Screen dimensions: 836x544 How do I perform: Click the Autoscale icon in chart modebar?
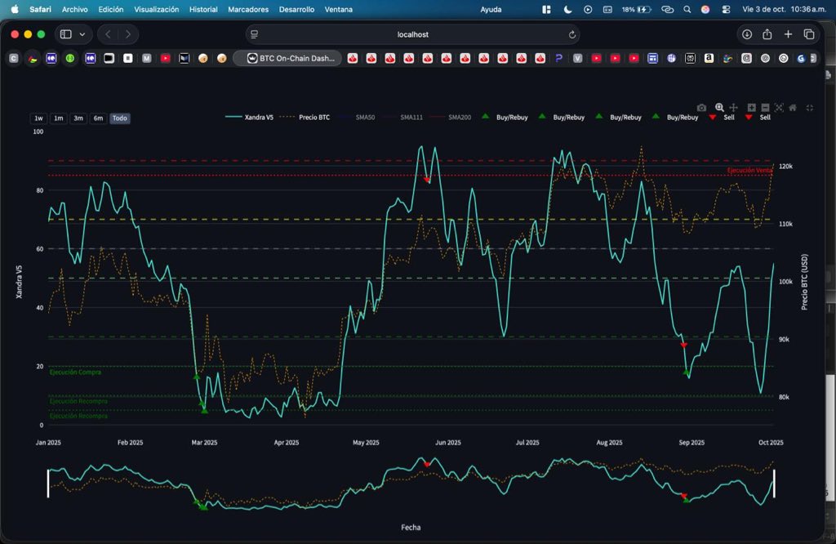(x=779, y=108)
